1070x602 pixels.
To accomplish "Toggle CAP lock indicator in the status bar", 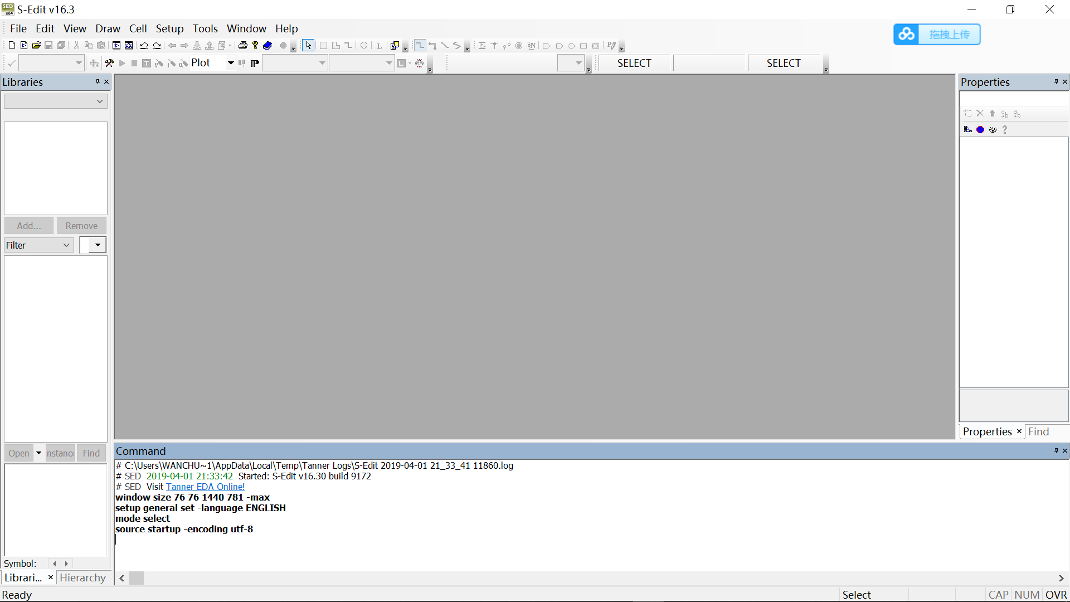I will 998,595.
